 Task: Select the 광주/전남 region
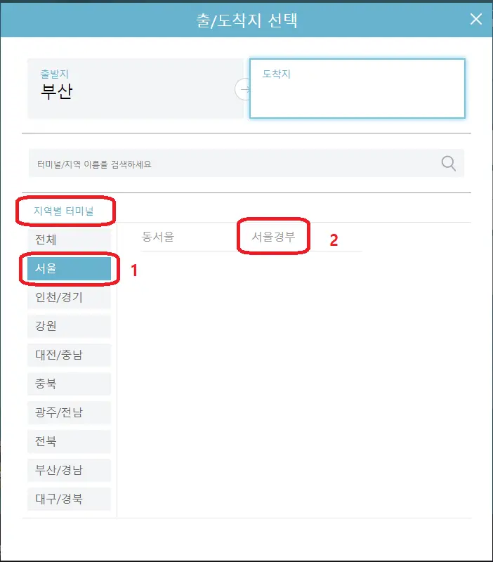pyautogui.click(x=69, y=412)
